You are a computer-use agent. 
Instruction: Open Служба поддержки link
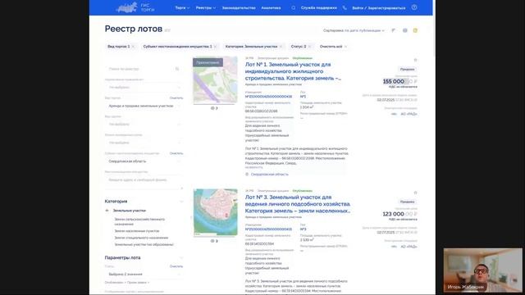[x=318, y=7]
